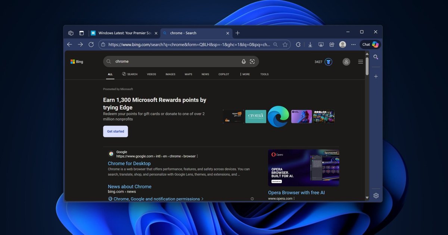
Task: Click the magnifier icon in Bing search box
Action: point(109,62)
